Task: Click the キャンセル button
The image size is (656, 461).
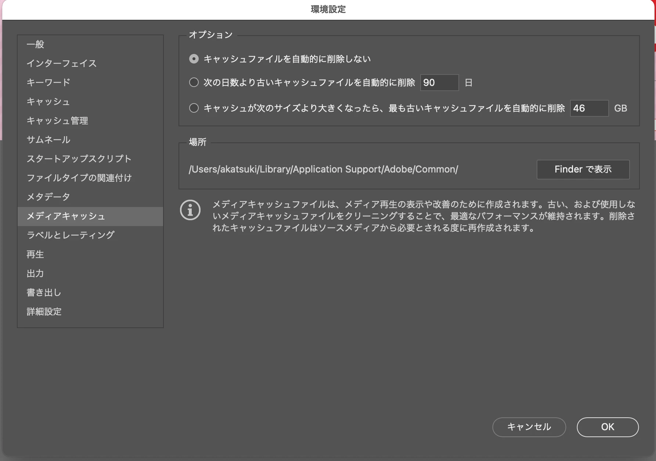Action: tap(529, 427)
